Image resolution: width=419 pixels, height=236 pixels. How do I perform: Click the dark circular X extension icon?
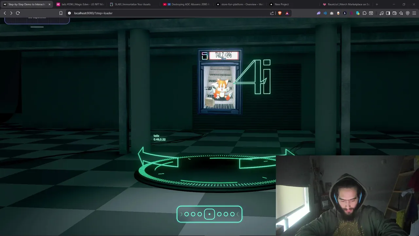click(345, 13)
